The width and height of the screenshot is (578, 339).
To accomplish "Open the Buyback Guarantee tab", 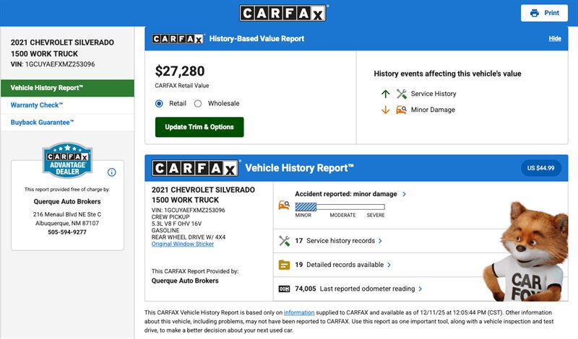I will point(43,123).
